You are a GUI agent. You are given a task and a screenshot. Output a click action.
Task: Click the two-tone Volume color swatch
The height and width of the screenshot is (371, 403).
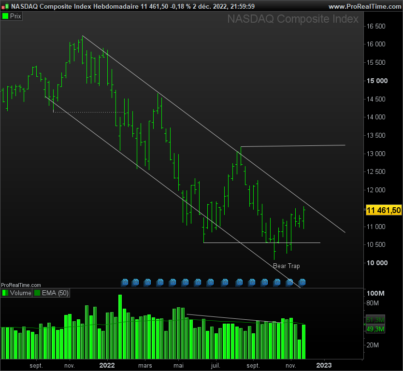click(x=5, y=293)
